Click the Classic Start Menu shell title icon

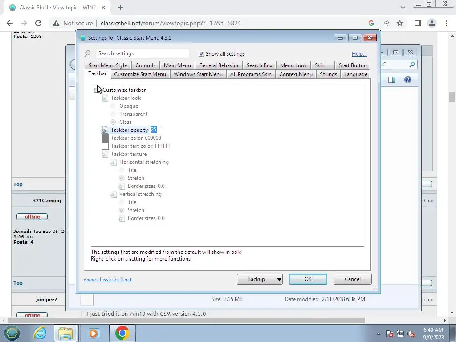[82, 37]
